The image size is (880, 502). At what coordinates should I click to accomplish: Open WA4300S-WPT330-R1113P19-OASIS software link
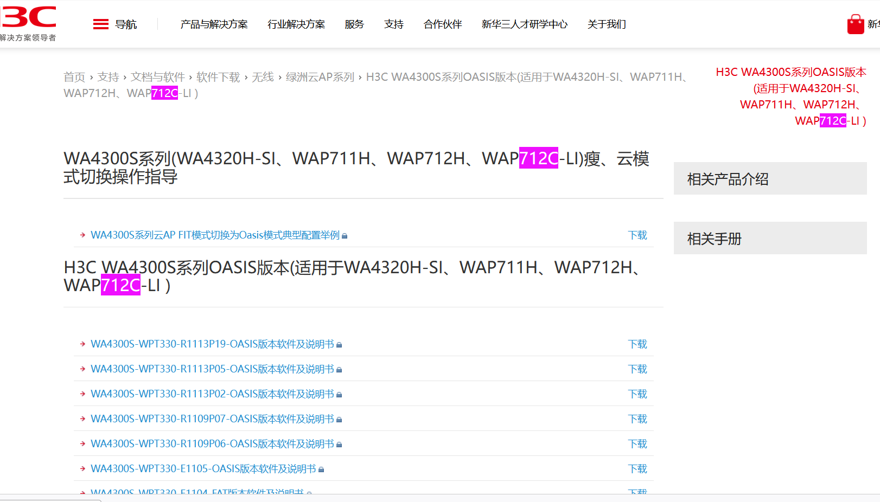tap(212, 344)
